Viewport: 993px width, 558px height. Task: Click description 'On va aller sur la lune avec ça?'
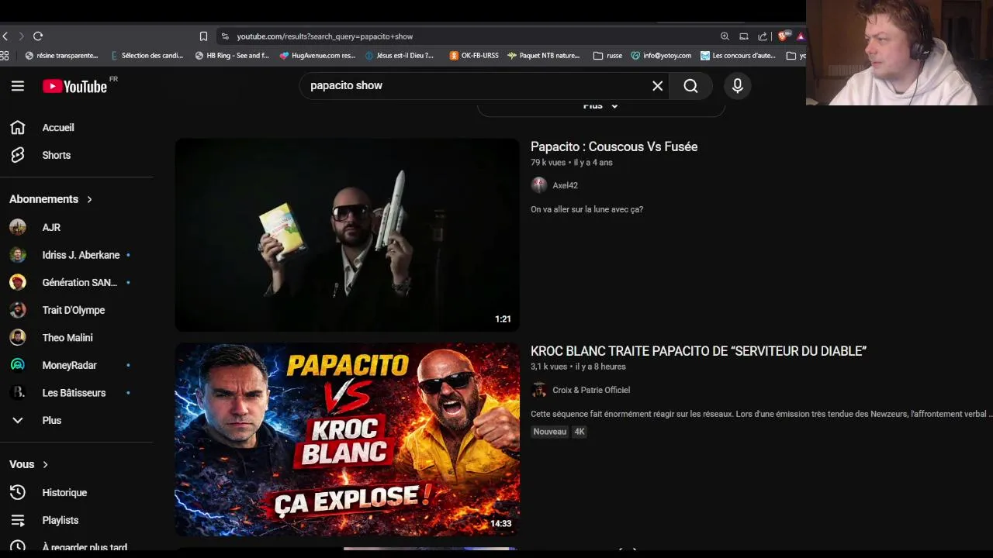click(x=586, y=209)
